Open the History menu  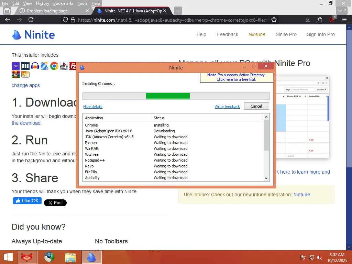coord(42,3)
